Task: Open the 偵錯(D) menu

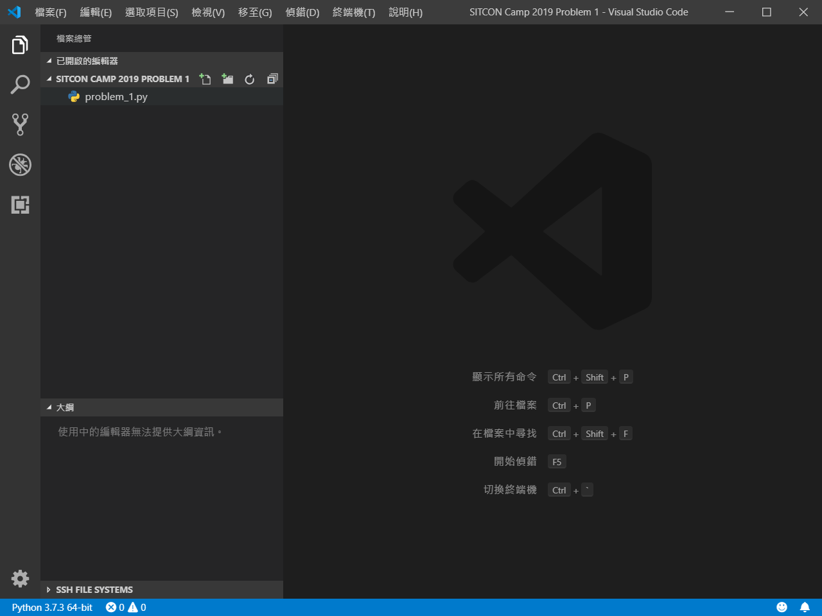Action: [302, 12]
